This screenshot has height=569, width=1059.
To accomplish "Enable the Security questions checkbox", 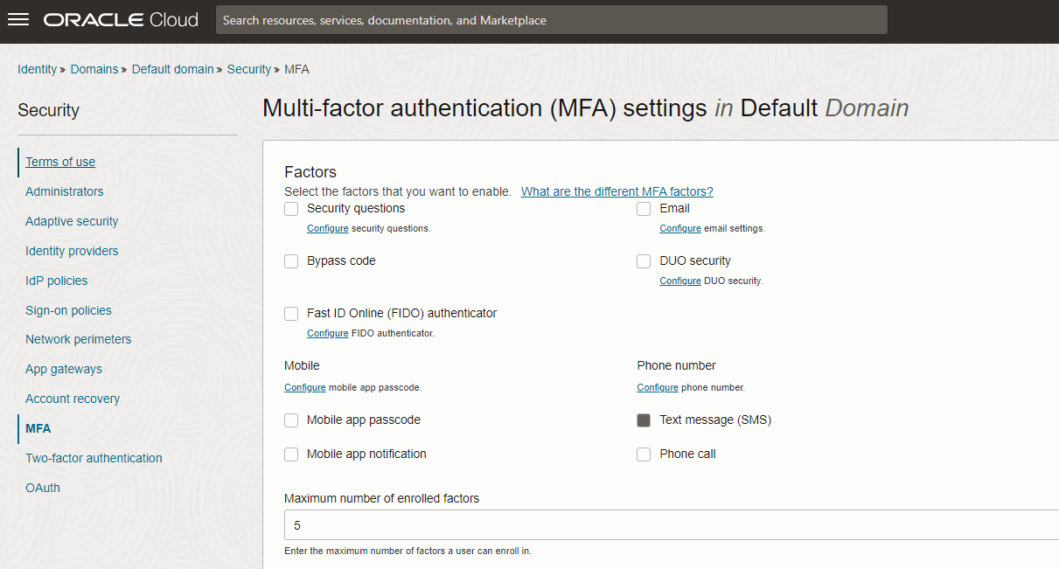I will [291, 209].
